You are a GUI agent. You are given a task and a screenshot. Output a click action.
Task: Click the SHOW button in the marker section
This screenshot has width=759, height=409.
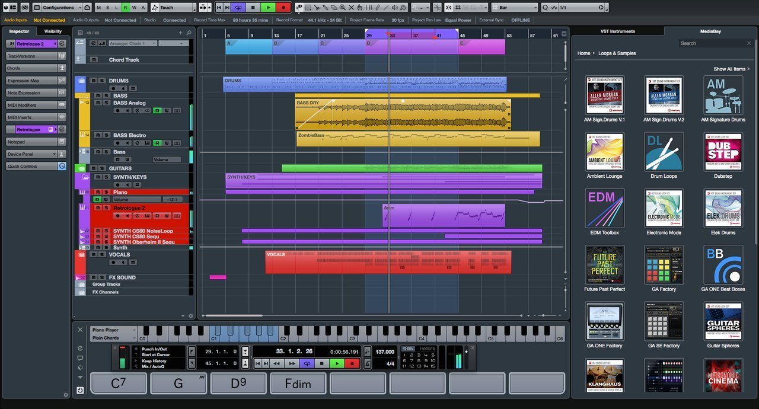[x=407, y=349]
